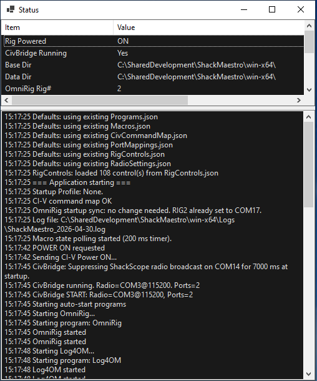Image resolution: width=317 pixels, height=381 pixels.
Task: Select the Base Dir row
Action: pyautogui.click(x=153, y=65)
